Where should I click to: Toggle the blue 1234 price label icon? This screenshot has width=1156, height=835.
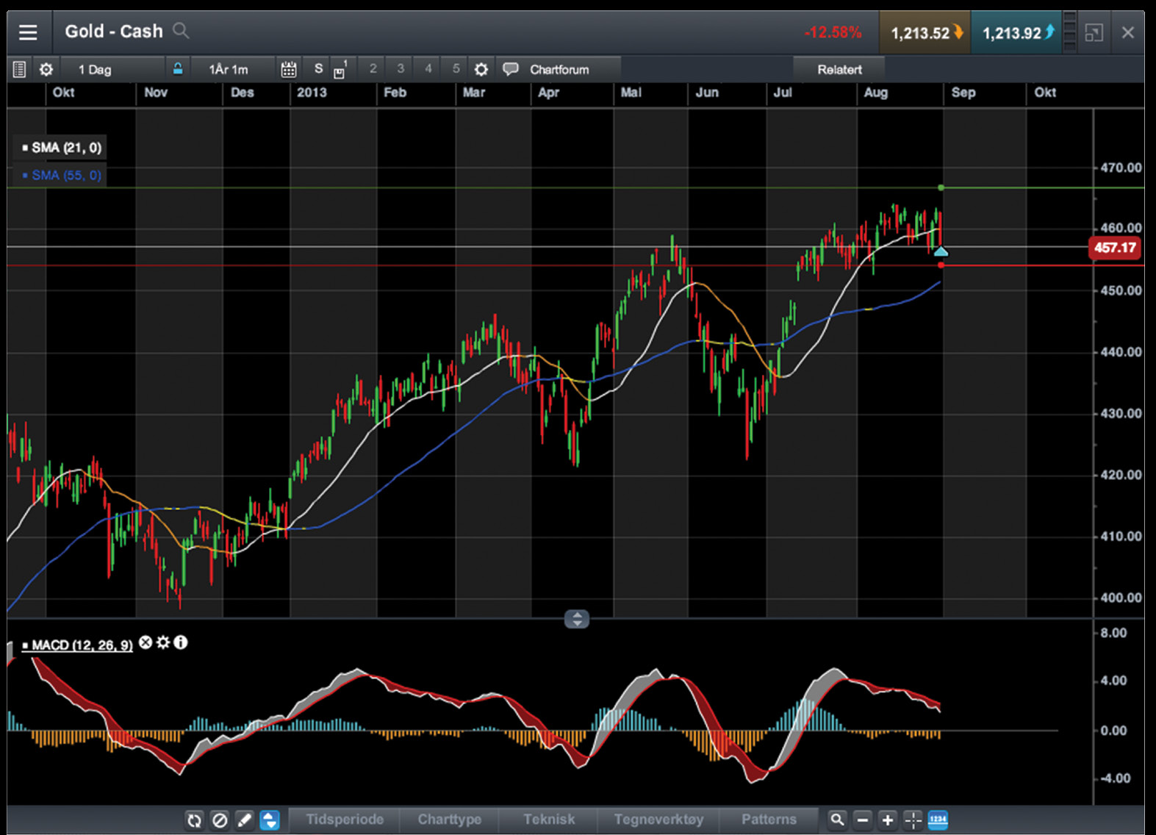point(938,820)
